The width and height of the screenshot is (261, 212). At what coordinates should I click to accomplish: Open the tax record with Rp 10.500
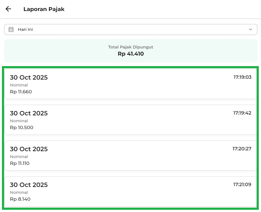pos(130,120)
